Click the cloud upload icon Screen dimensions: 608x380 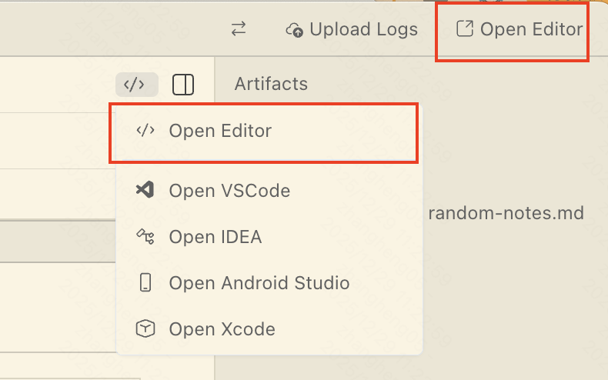(x=294, y=30)
